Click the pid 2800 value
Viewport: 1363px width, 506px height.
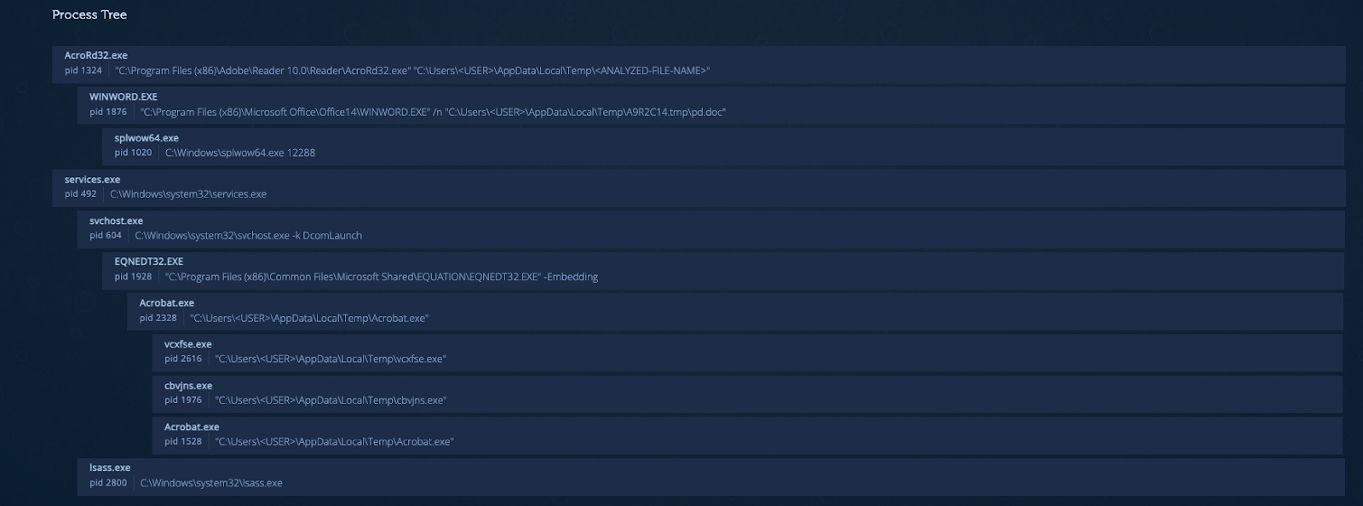[108, 483]
